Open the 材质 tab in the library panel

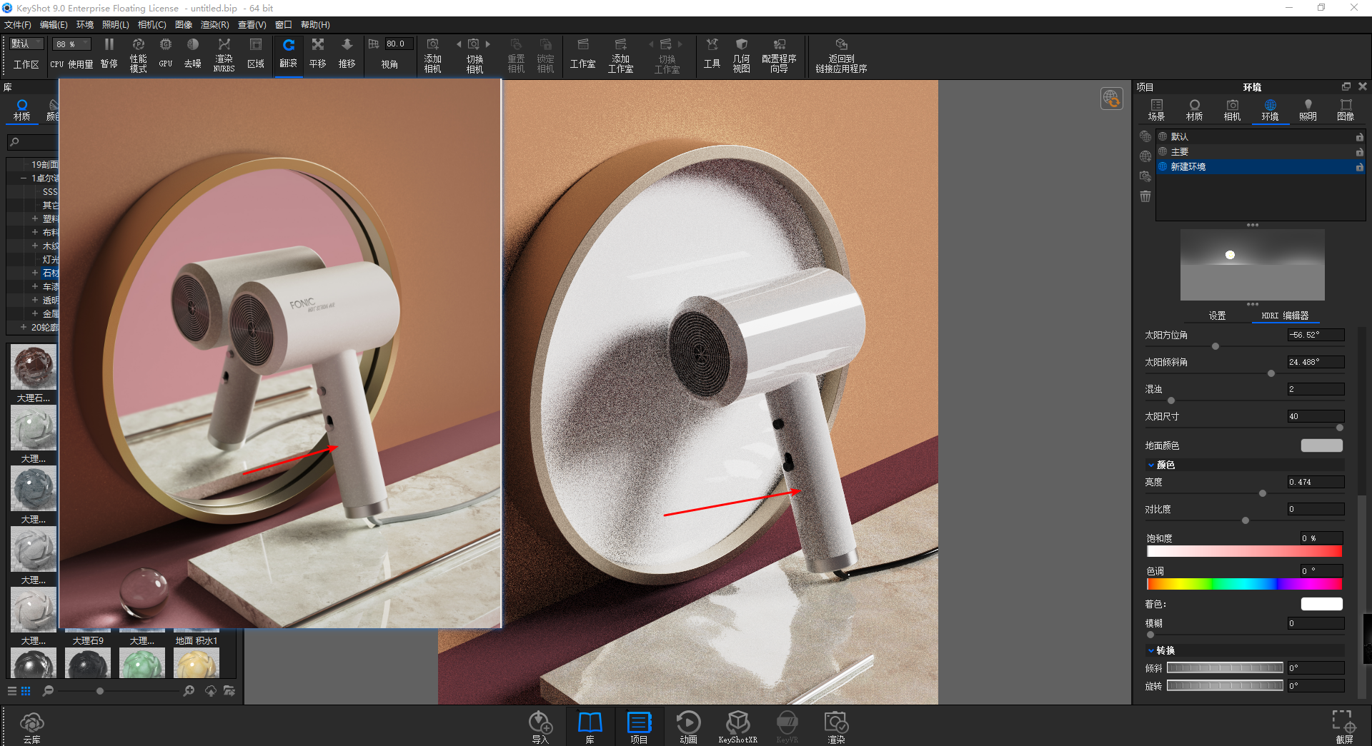coord(22,110)
